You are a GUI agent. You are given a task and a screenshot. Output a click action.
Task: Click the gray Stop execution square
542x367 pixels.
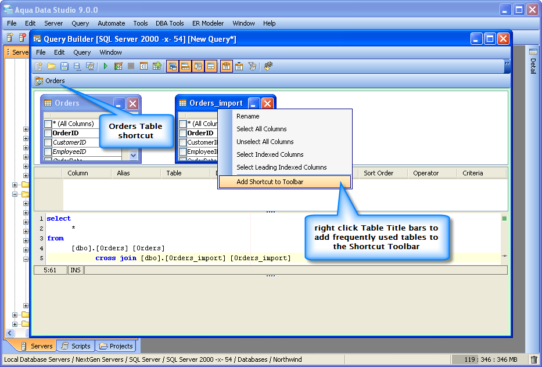[x=131, y=66]
